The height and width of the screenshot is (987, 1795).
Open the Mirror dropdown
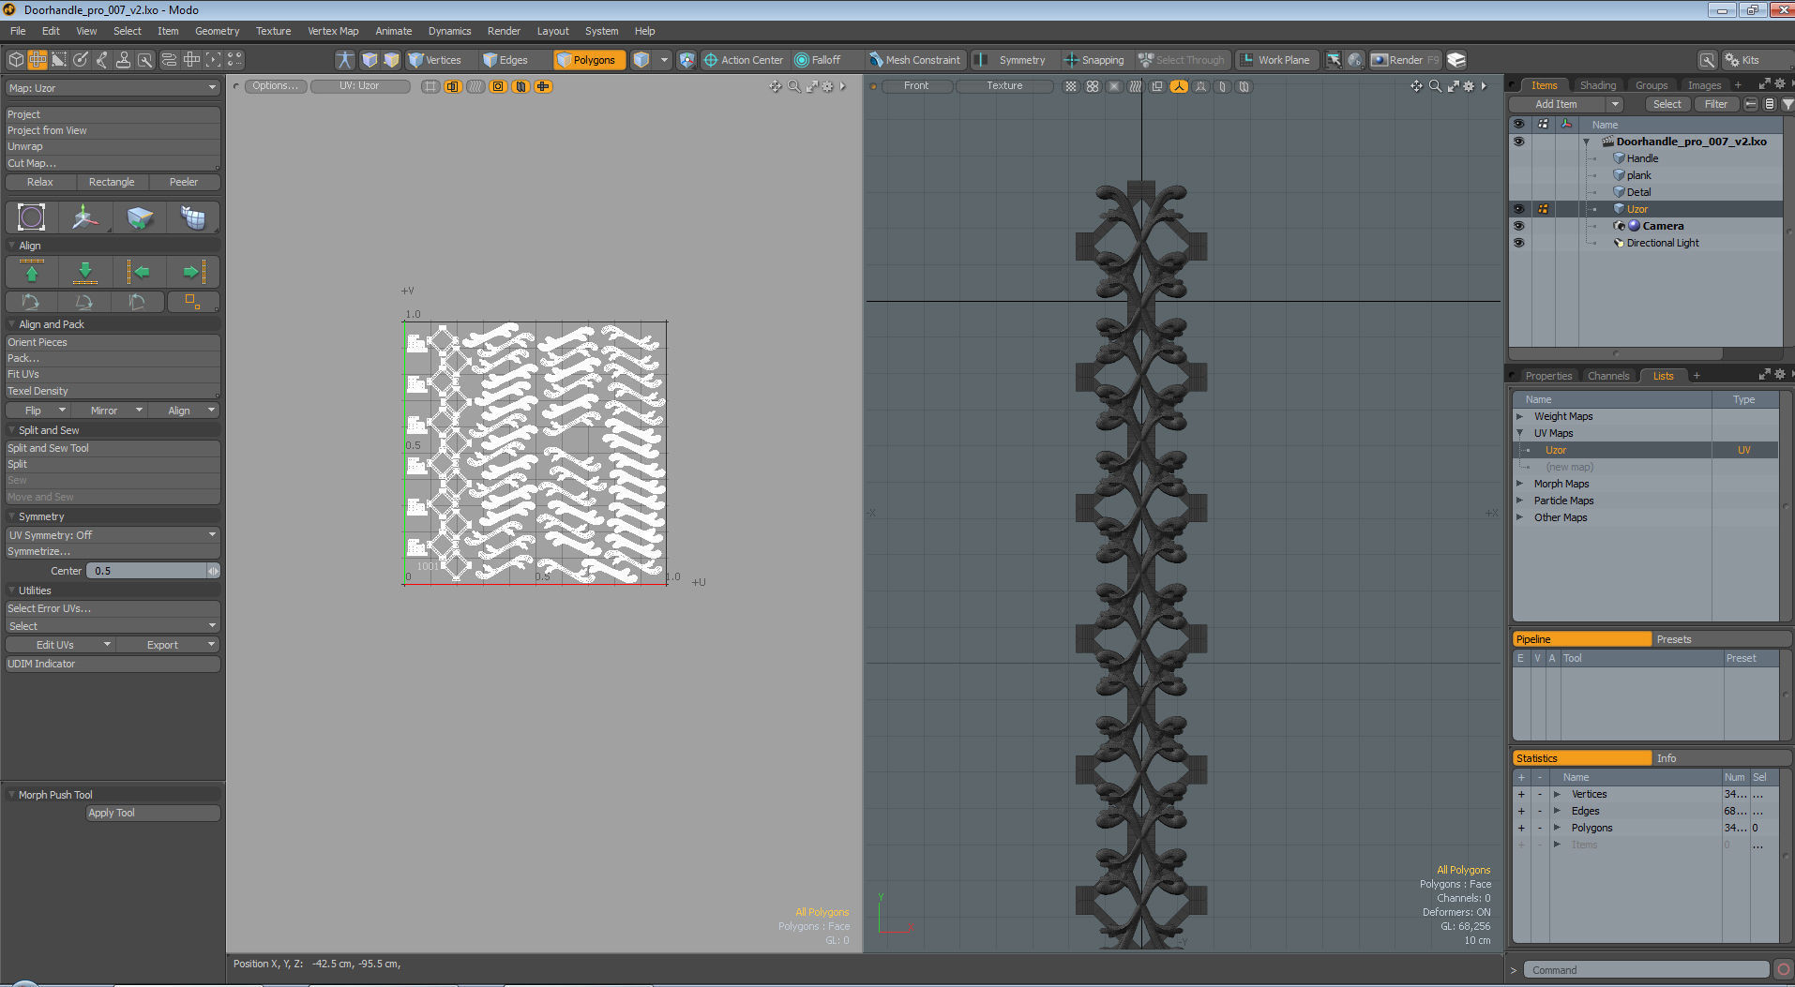109,411
